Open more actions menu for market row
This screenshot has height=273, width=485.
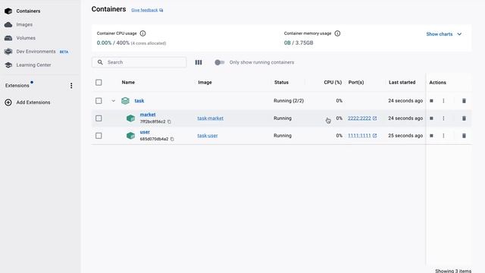[x=443, y=118]
